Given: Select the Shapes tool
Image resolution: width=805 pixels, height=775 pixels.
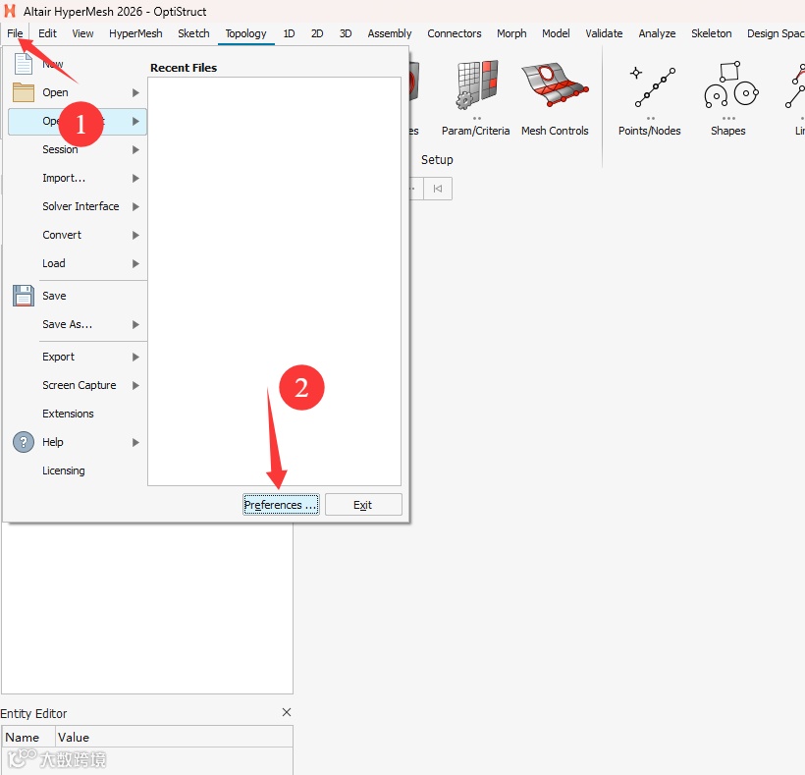Looking at the screenshot, I should pos(728,98).
